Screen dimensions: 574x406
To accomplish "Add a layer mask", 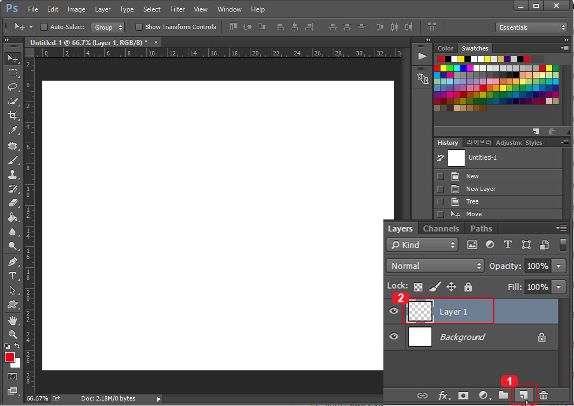I will pos(463,396).
